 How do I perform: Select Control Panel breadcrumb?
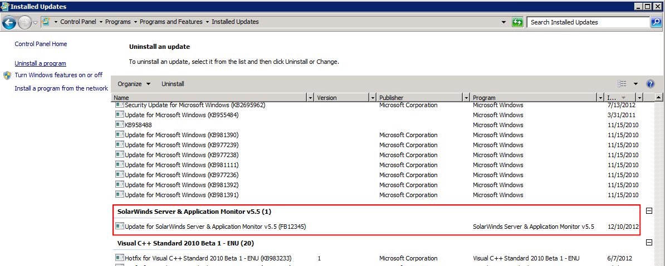[x=78, y=22]
